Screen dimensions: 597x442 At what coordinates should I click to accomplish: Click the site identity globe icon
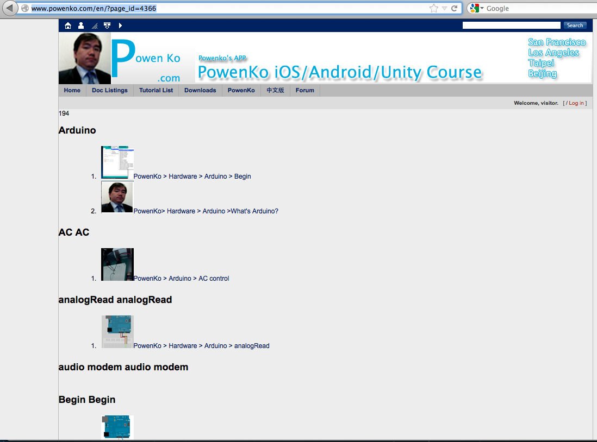point(25,8)
